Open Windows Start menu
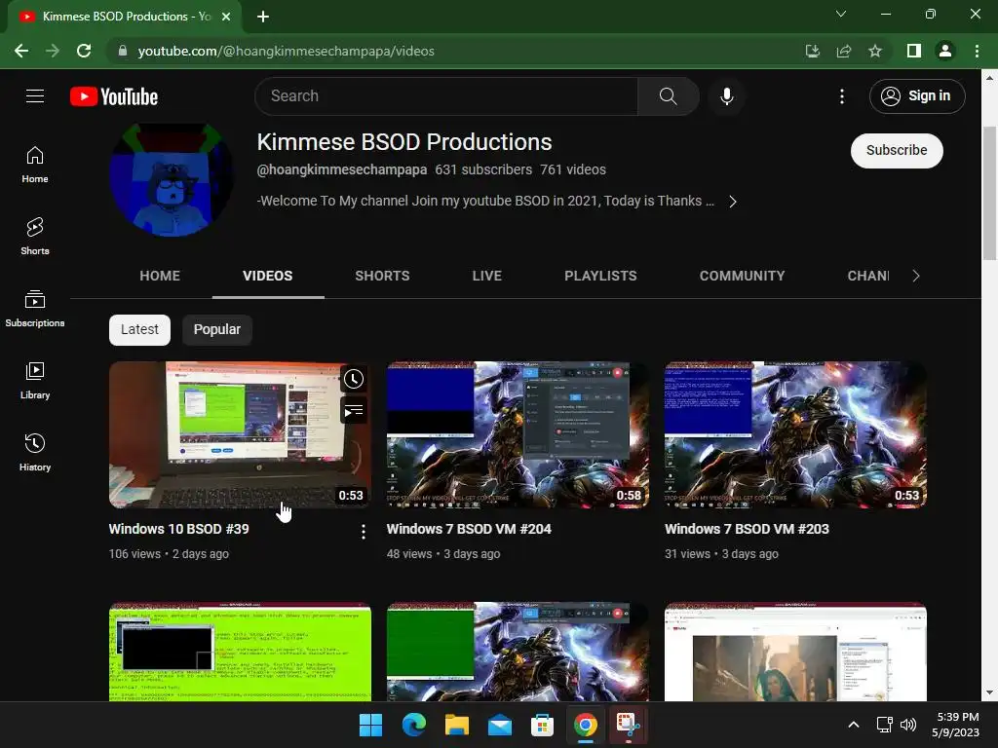Image resolution: width=998 pixels, height=748 pixels. 370,725
